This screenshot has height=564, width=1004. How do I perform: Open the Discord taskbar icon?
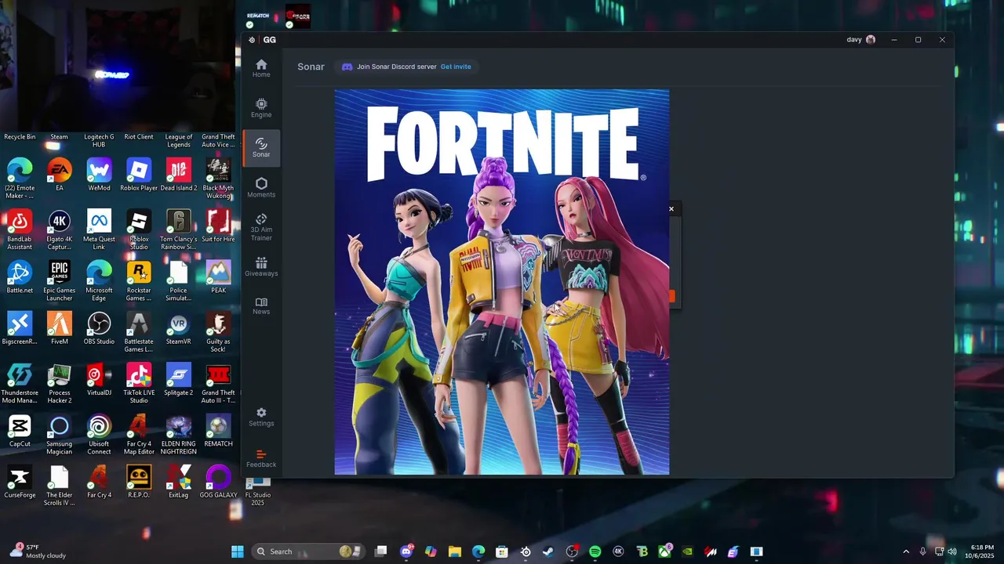(x=406, y=551)
